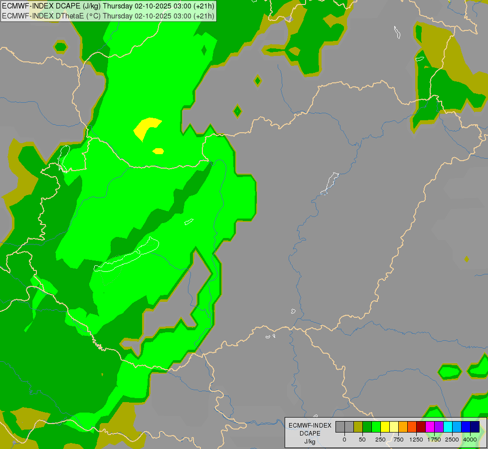Click the olive legend color swatch
488x449 pixels.
click(x=358, y=427)
